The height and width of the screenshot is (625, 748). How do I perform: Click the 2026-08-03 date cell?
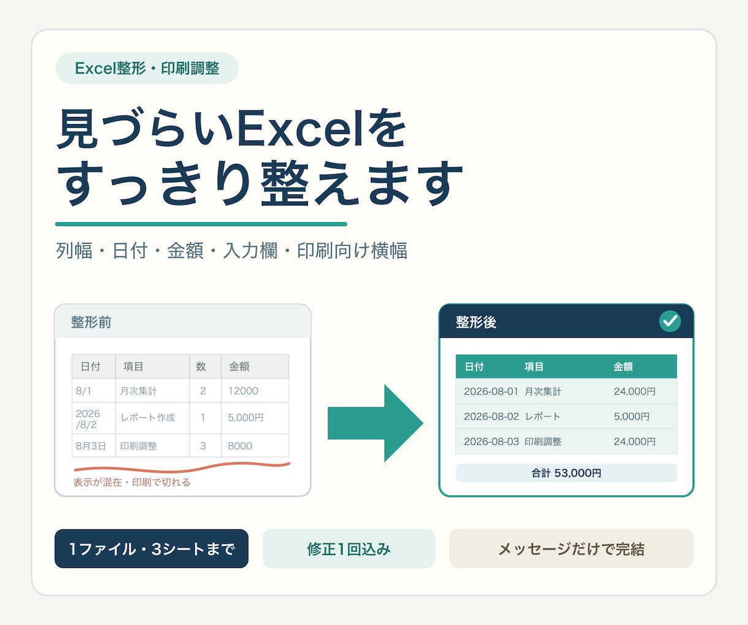click(x=491, y=442)
